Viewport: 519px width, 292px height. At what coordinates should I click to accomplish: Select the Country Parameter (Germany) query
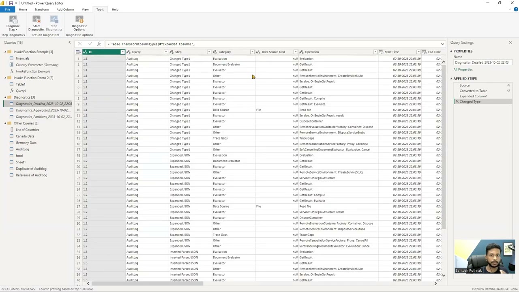point(37,65)
